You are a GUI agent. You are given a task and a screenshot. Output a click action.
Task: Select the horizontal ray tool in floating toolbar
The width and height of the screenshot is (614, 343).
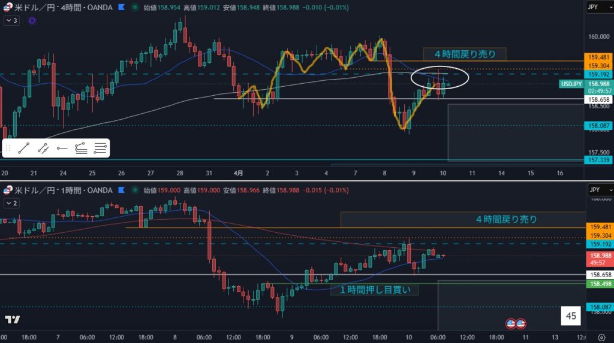62,148
